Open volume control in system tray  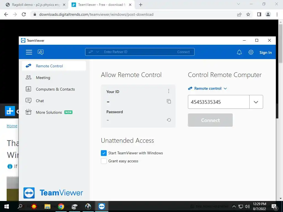pos(247,206)
